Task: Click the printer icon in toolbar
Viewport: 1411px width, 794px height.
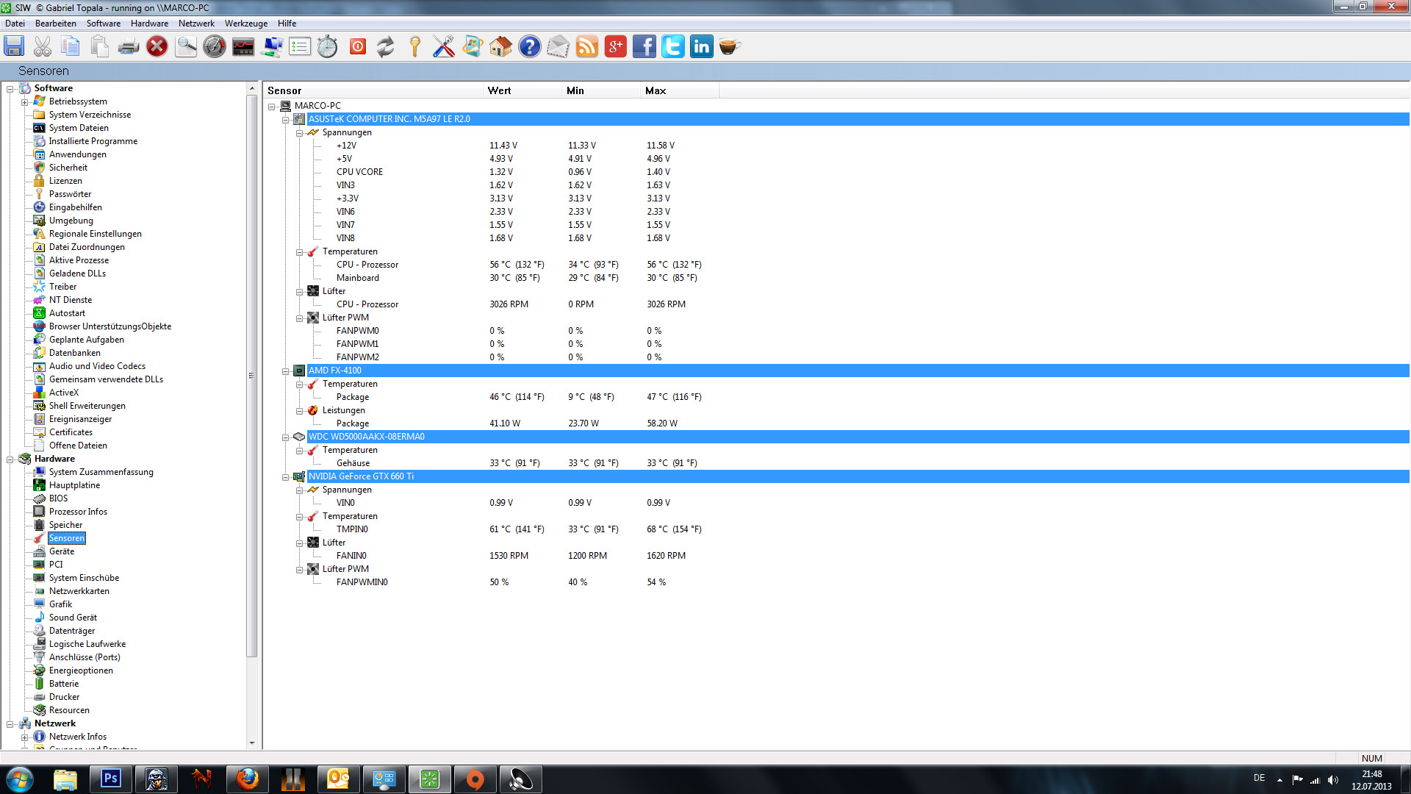Action: coord(129,47)
